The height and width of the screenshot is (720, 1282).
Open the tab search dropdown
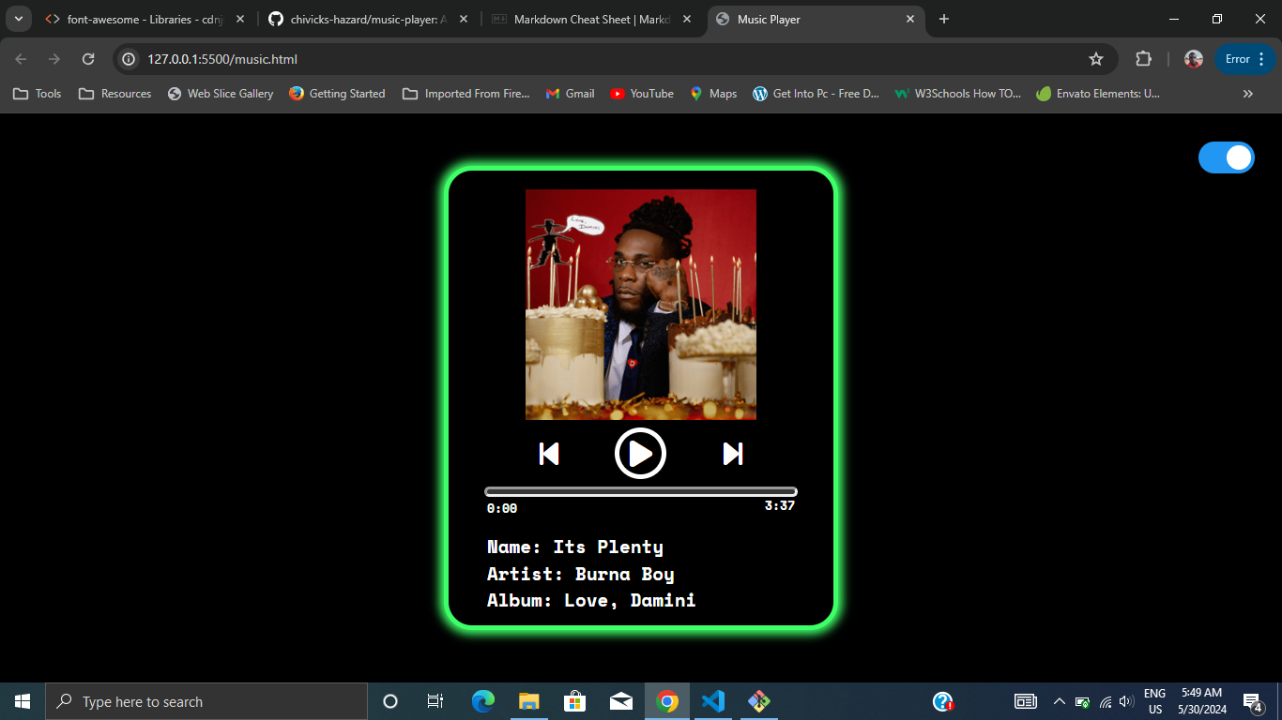coord(18,19)
